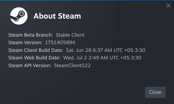Viewport: 174px width, 104px height.
Task: Dismiss the dialog using the X icon
Action: pyautogui.click(x=168, y=6)
